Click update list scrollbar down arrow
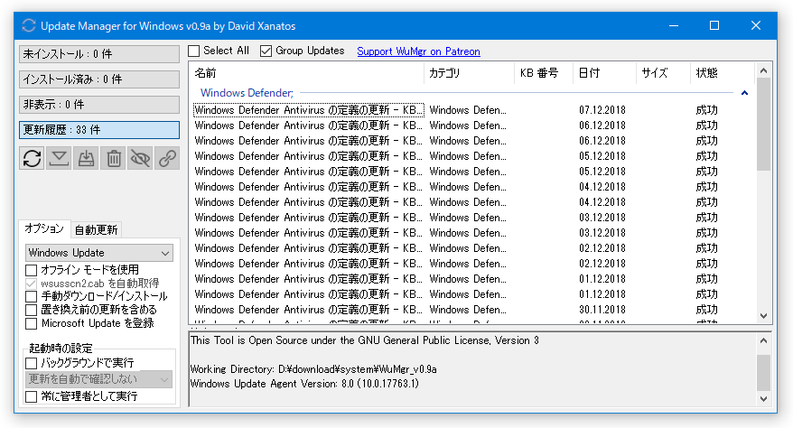Image resolution: width=793 pixels, height=428 pixels. (x=764, y=316)
